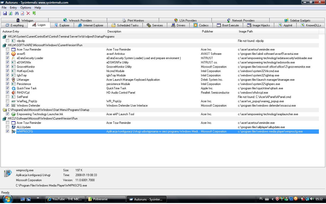Click the Refresh toolbar icon
Viewport: 326px width, 204px height.
pyautogui.click(x=10, y=13)
